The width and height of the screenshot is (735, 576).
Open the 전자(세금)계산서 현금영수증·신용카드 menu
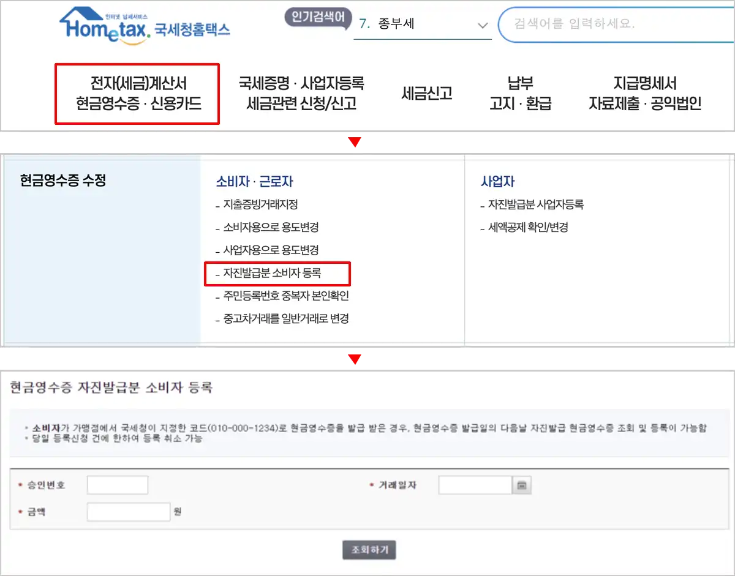pos(137,93)
